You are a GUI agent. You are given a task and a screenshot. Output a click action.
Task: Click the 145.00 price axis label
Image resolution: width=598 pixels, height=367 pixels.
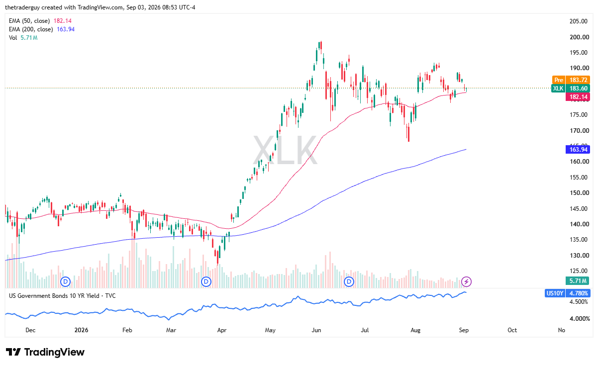[579, 209]
